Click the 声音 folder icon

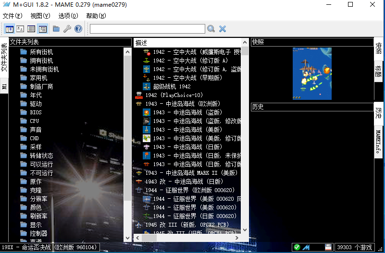pyautogui.click(x=24, y=130)
